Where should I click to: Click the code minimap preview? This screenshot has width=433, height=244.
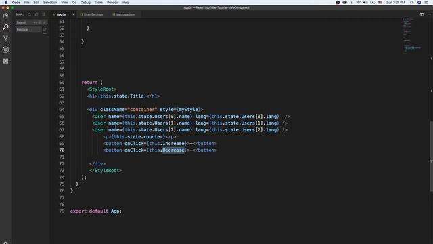(411, 36)
